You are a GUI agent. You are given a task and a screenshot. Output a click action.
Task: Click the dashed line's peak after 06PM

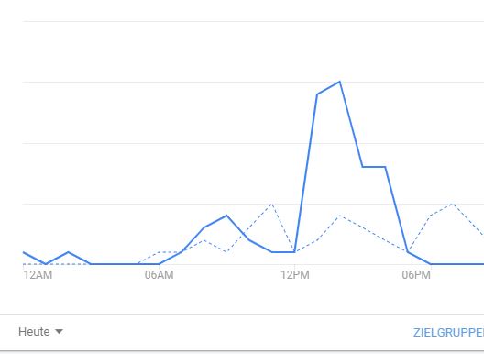453,204
